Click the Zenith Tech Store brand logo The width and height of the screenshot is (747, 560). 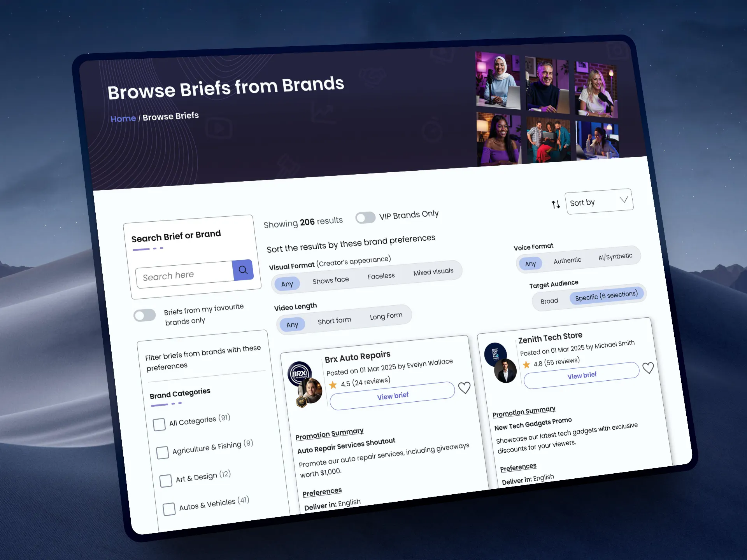pyautogui.click(x=495, y=354)
